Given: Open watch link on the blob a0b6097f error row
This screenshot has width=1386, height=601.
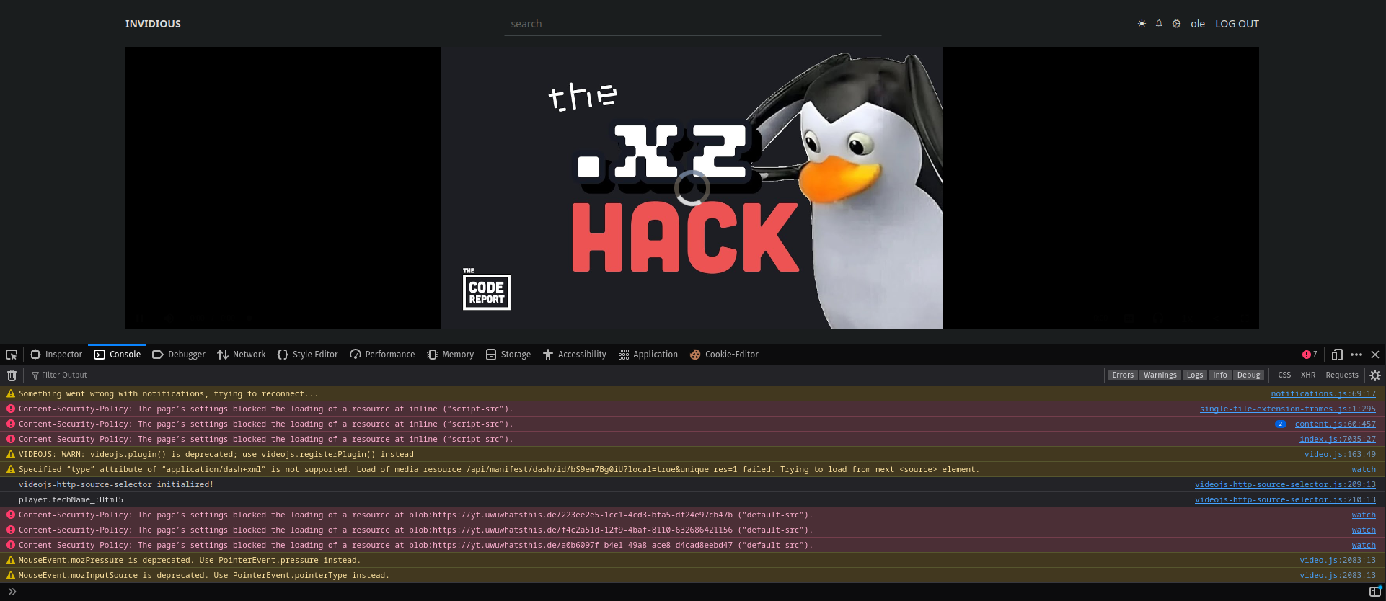Looking at the screenshot, I should (x=1364, y=545).
